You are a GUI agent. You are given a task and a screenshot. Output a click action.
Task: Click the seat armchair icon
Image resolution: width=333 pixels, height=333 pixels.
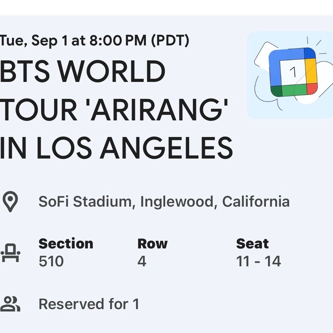pyautogui.click(x=10, y=253)
